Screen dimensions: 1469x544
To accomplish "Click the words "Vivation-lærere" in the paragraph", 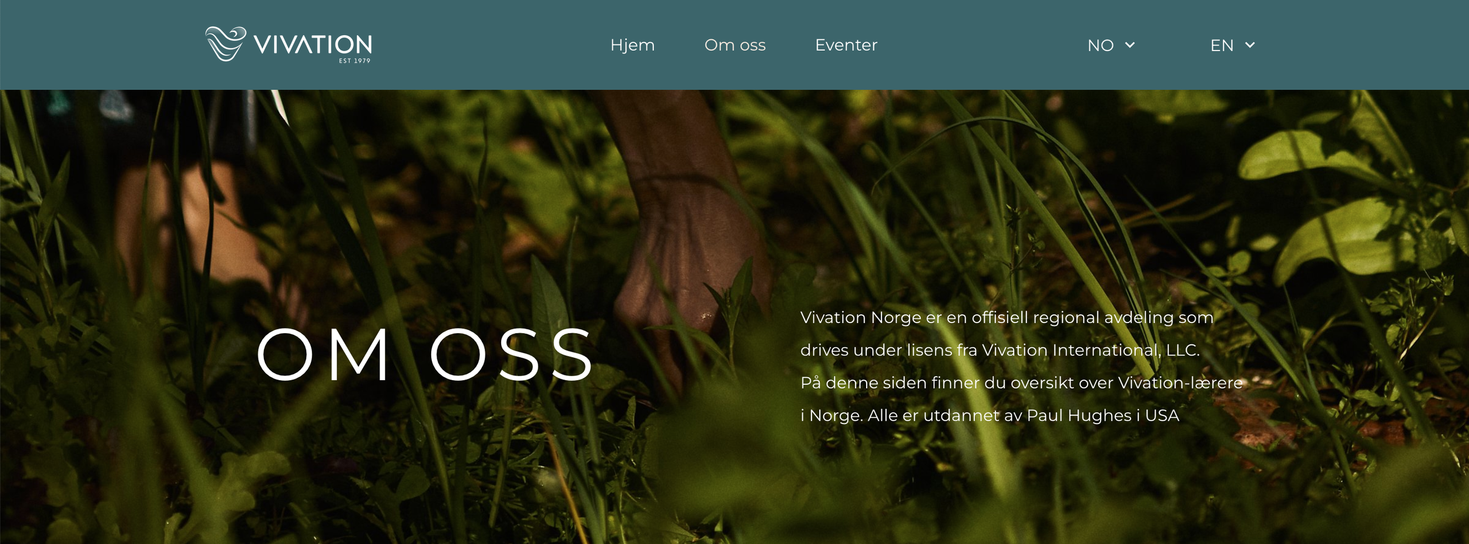I will tap(1180, 383).
